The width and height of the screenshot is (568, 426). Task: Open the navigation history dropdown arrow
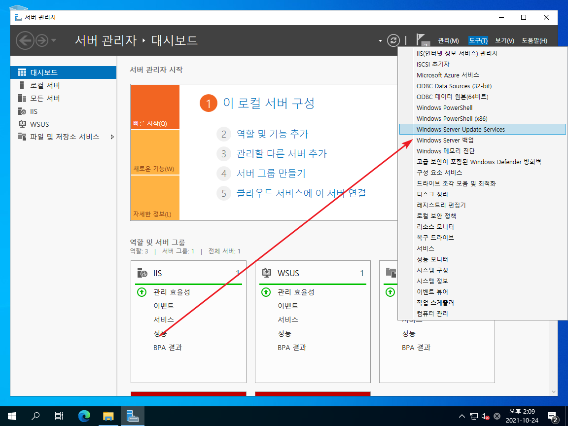tap(54, 40)
